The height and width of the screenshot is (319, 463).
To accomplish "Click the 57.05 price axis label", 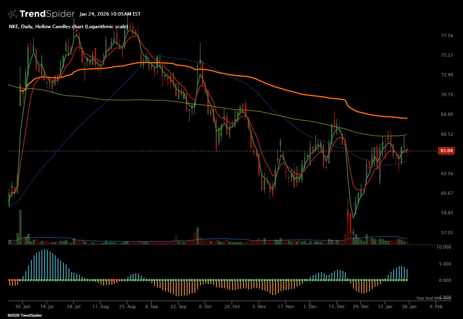I will coord(447,233).
